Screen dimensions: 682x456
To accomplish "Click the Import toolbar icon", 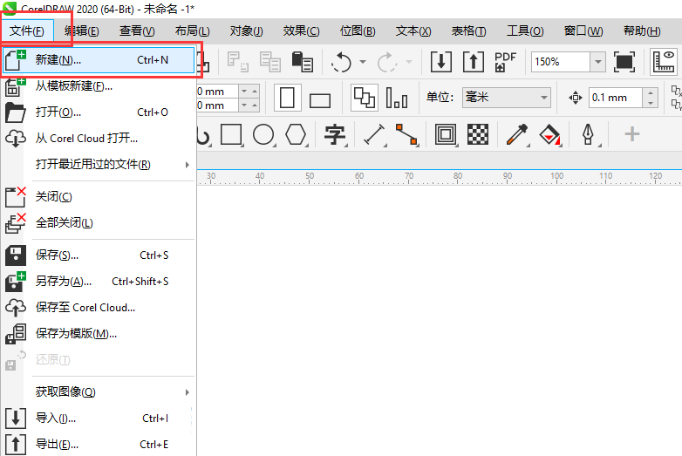I will pos(441,62).
